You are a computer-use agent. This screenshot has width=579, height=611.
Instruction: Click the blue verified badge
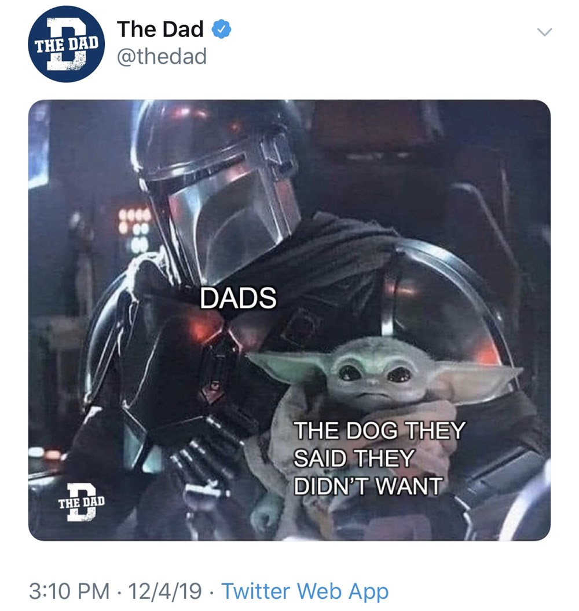(221, 30)
